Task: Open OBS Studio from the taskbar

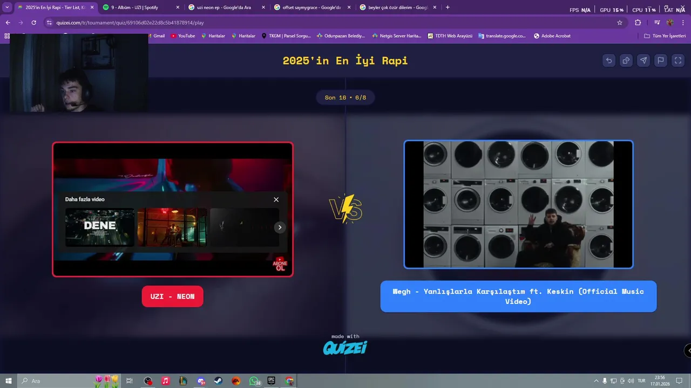Action: pos(148,381)
